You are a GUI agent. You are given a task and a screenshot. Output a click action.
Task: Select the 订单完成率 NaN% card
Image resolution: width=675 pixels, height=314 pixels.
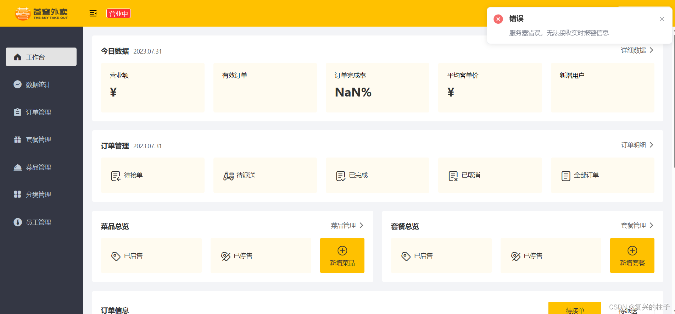coord(378,88)
